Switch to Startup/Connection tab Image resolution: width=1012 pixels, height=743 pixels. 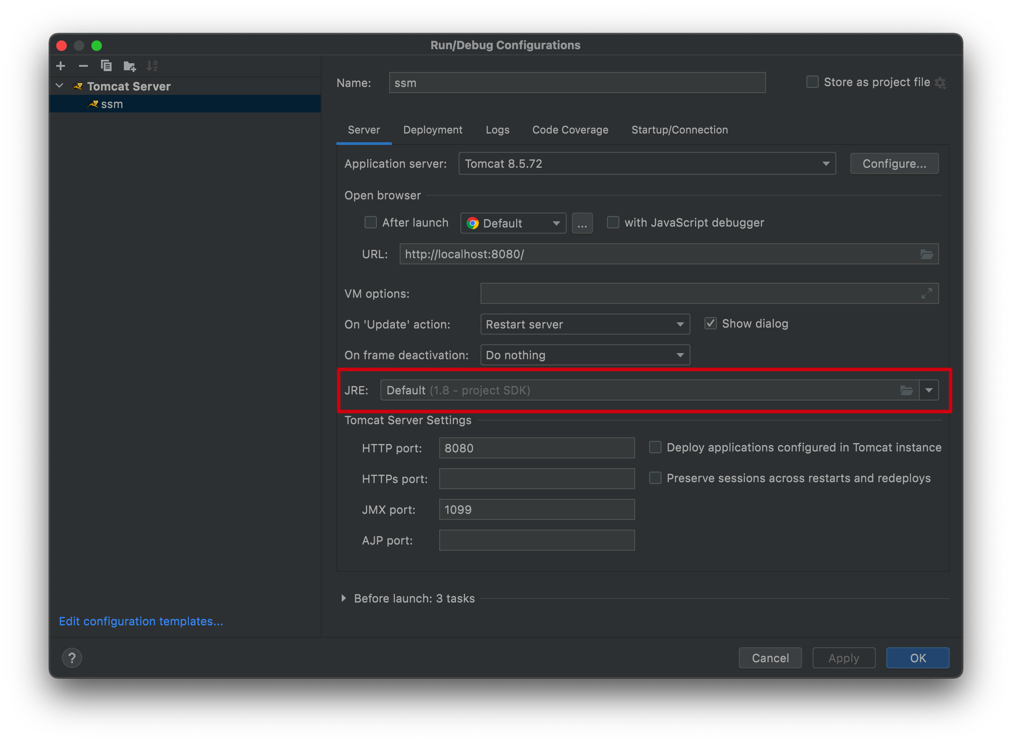[x=679, y=130]
